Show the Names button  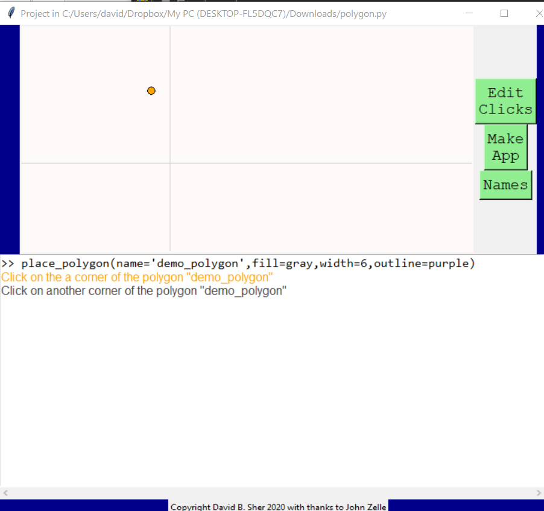click(505, 185)
